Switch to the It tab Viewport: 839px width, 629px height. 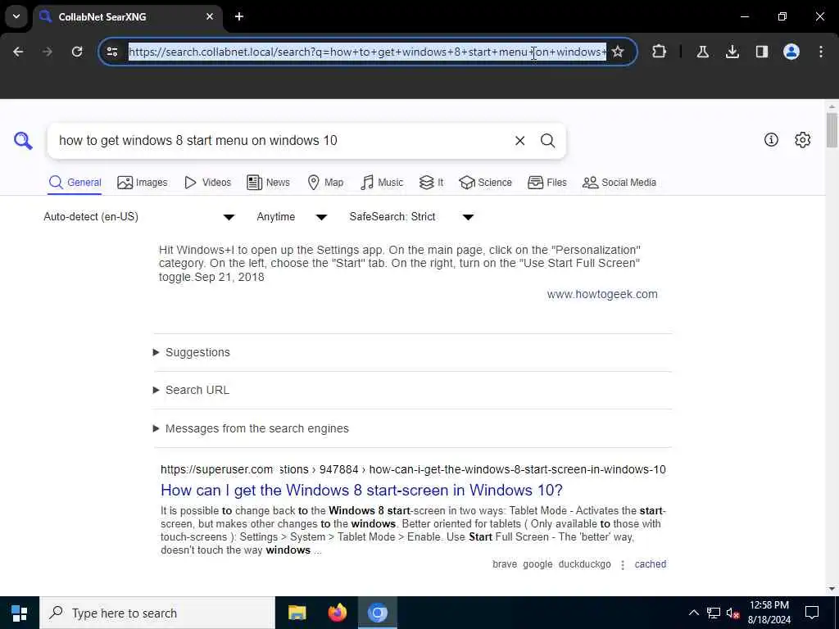pyautogui.click(x=431, y=183)
